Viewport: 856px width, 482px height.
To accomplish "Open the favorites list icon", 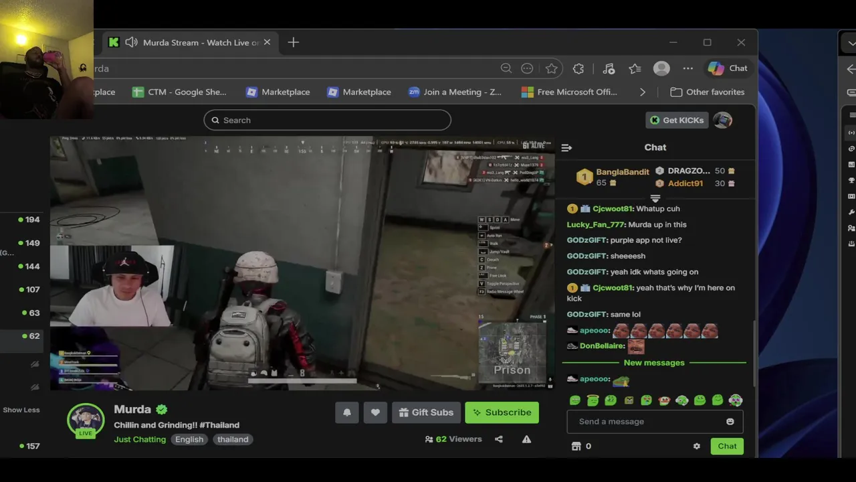I will pos(635,68).
